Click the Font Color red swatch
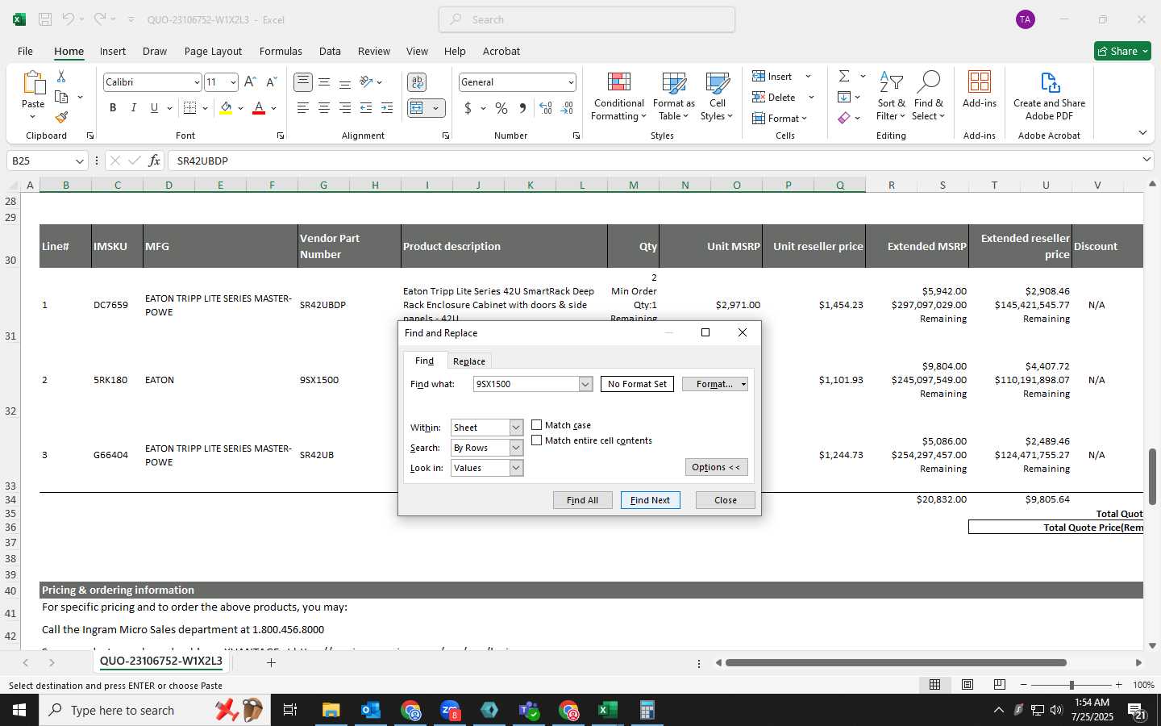This screenshot has width=1161, height=726. click(x=259, y=108)
